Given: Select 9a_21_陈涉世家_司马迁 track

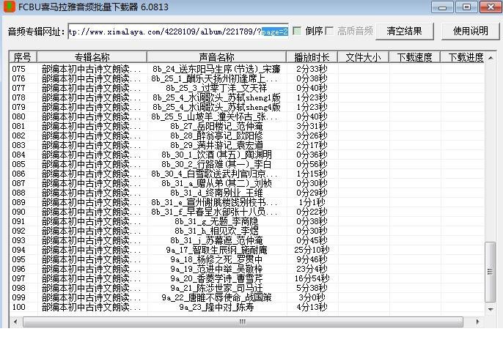Looking at the screenshot, I should 216,288.
